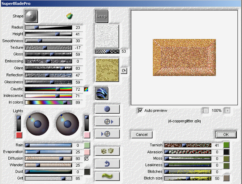Open the black Abrasion color swatch

226,152
